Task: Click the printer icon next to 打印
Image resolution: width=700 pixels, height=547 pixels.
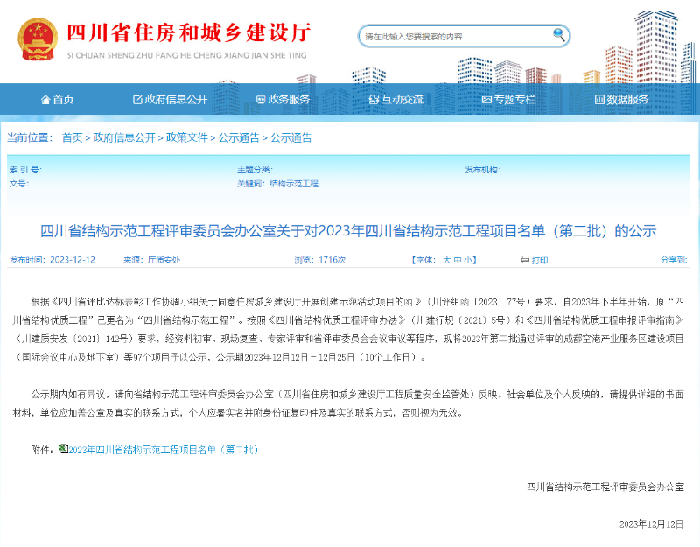Action: [x=525, y=260]
